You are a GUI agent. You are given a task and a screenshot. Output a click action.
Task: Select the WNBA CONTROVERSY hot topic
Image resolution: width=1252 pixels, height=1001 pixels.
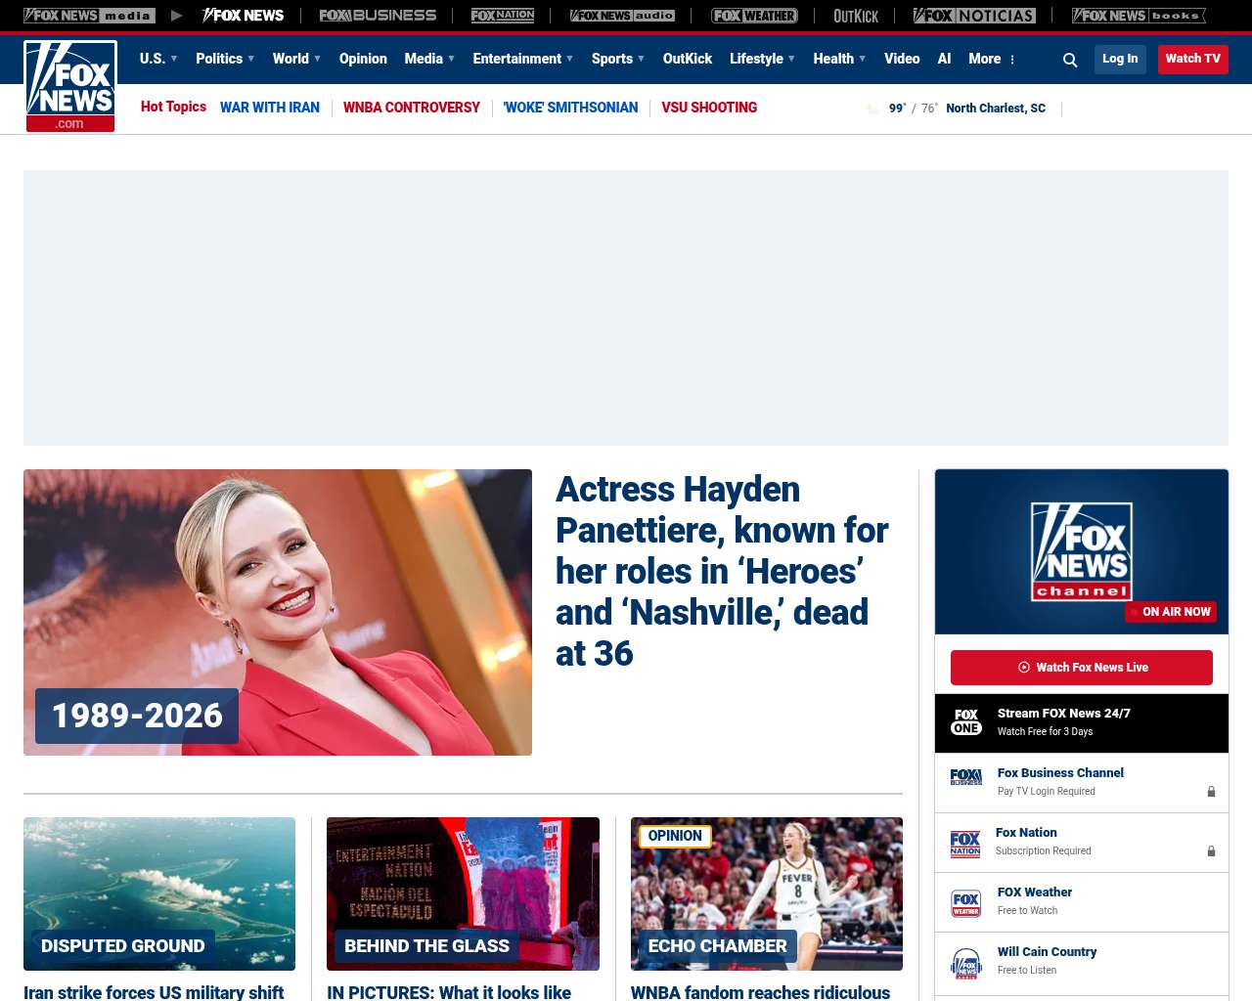click(412, 108)
